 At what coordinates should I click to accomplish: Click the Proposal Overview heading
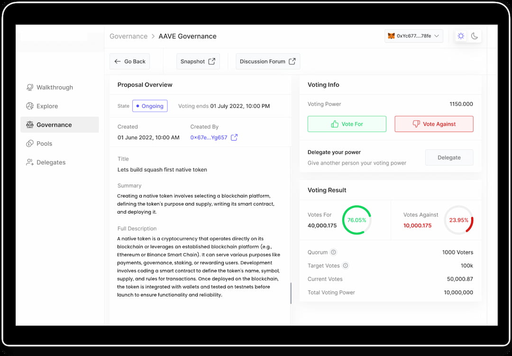click(x=145, y=85)
